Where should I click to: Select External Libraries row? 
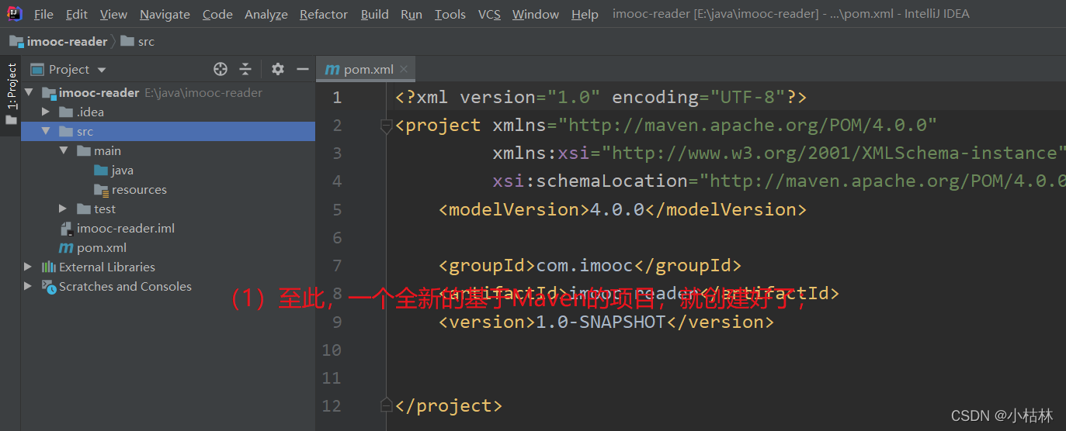[168, 267]
